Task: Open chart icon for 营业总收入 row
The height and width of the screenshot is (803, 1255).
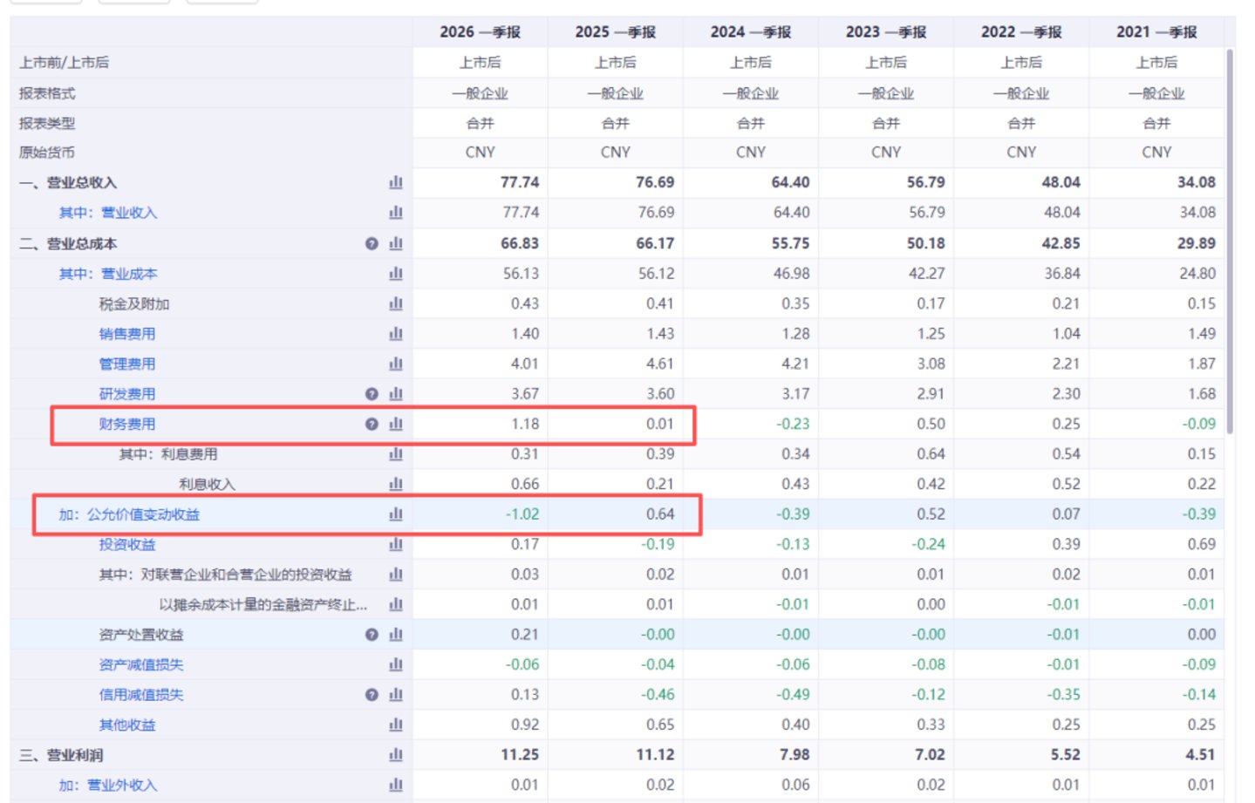Action: (396, 182)
